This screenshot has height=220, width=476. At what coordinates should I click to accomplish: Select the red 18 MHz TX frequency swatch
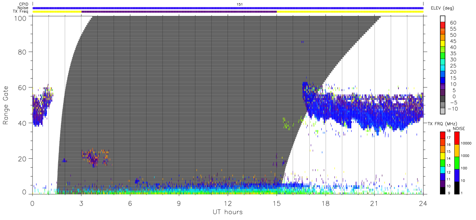tap(442, 135)
